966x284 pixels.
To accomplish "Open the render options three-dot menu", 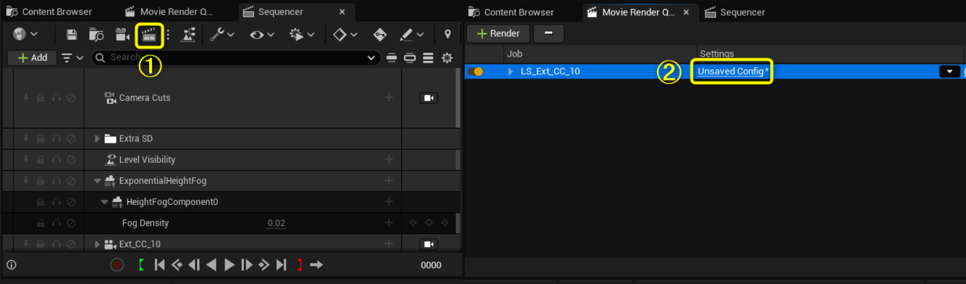I will coord(168,35).
